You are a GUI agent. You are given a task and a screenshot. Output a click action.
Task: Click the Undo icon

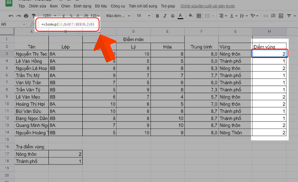click(11, 16)
